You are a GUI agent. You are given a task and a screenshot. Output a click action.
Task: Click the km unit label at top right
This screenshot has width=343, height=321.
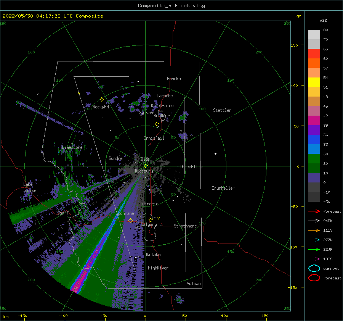[x=298, y=16]
